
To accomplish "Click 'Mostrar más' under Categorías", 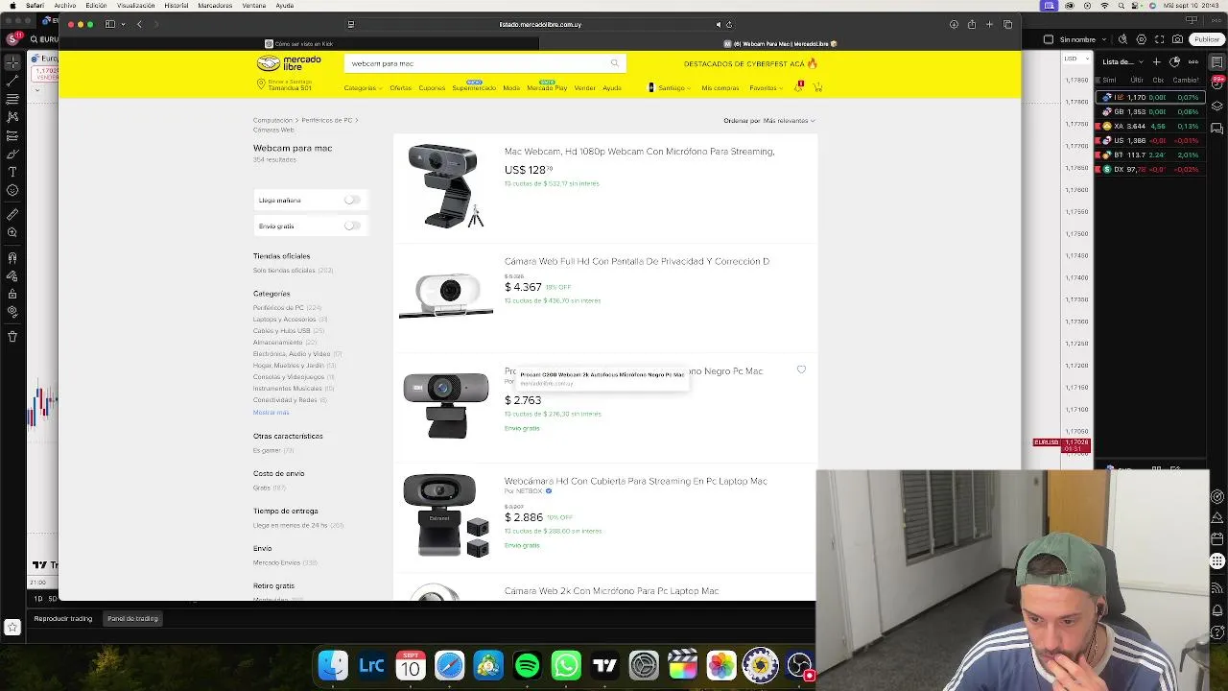I will click(x=271, y=413).
